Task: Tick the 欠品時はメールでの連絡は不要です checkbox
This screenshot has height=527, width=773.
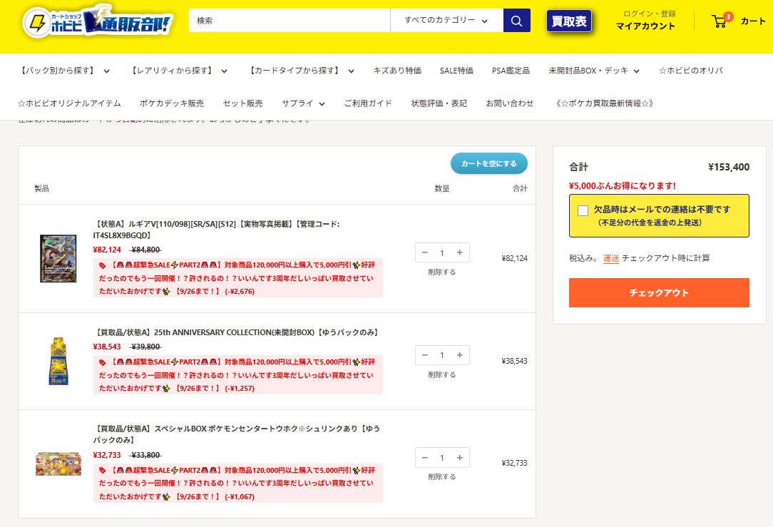Action: [x=583, y=210]
